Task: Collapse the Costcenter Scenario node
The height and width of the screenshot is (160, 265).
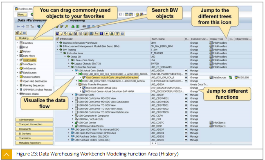Action: pos(69,67)
